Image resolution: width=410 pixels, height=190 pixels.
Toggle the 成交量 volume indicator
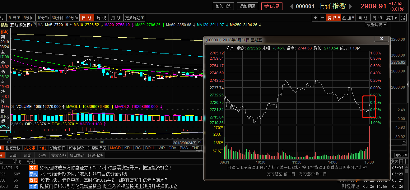tap(30, 148)
